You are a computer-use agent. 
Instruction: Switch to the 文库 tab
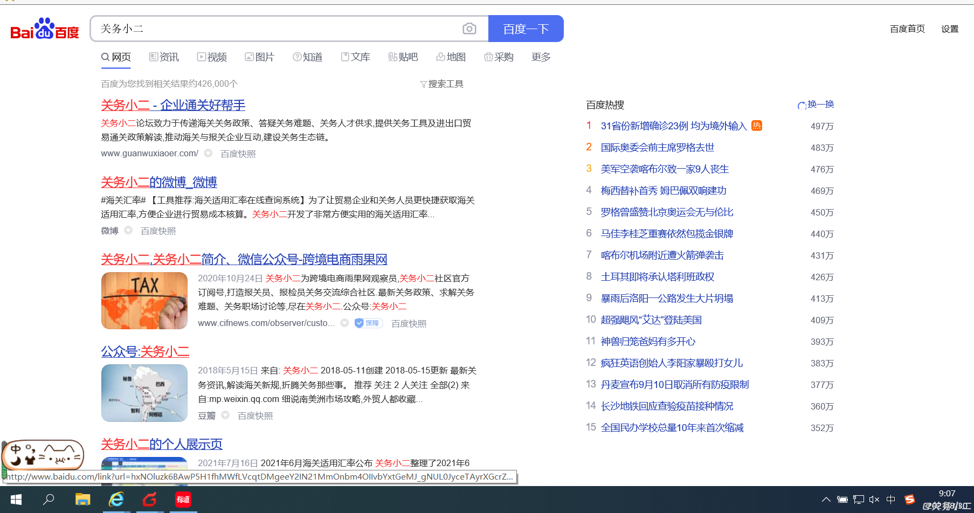(x=355, y=57)
